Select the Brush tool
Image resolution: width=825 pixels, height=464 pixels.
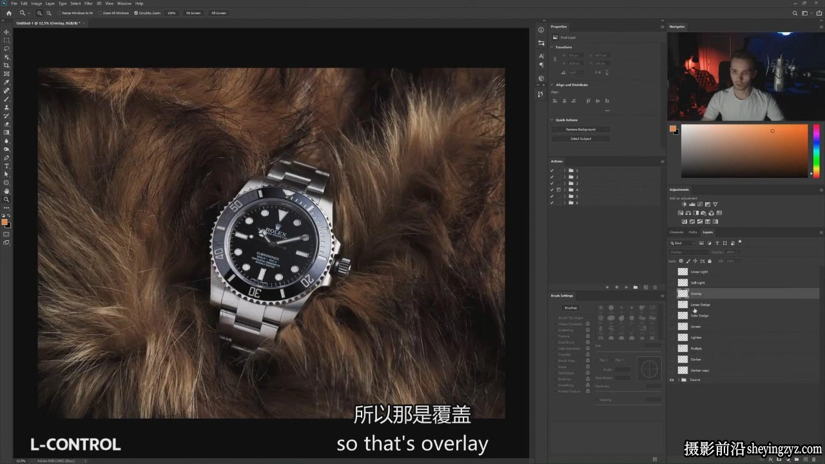(6, 99)
